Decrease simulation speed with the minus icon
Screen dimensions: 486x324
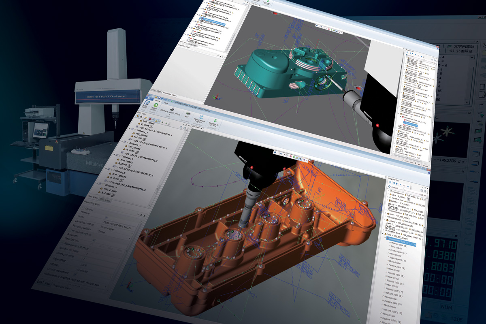[x=401, y=185]
